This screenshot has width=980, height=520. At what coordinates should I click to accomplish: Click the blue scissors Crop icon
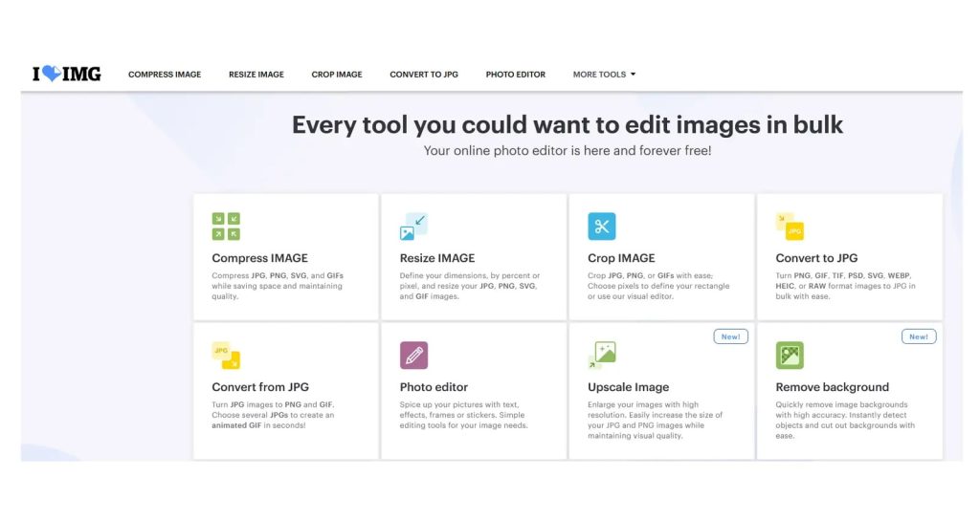601,226
